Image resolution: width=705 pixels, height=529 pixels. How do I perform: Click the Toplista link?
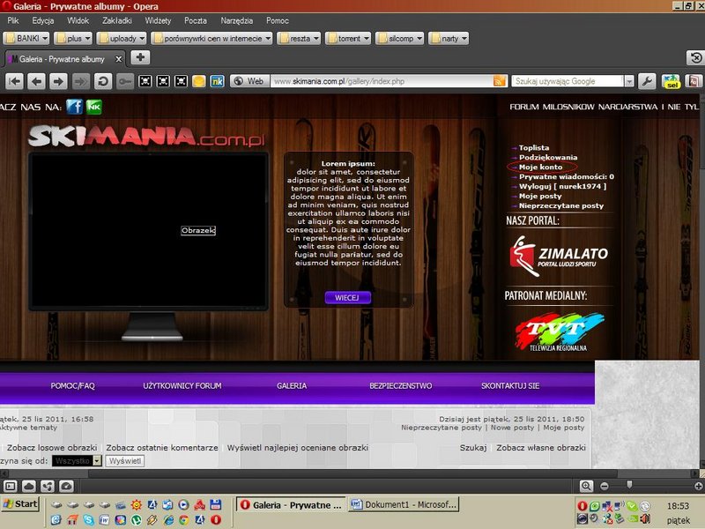point(534,147)
